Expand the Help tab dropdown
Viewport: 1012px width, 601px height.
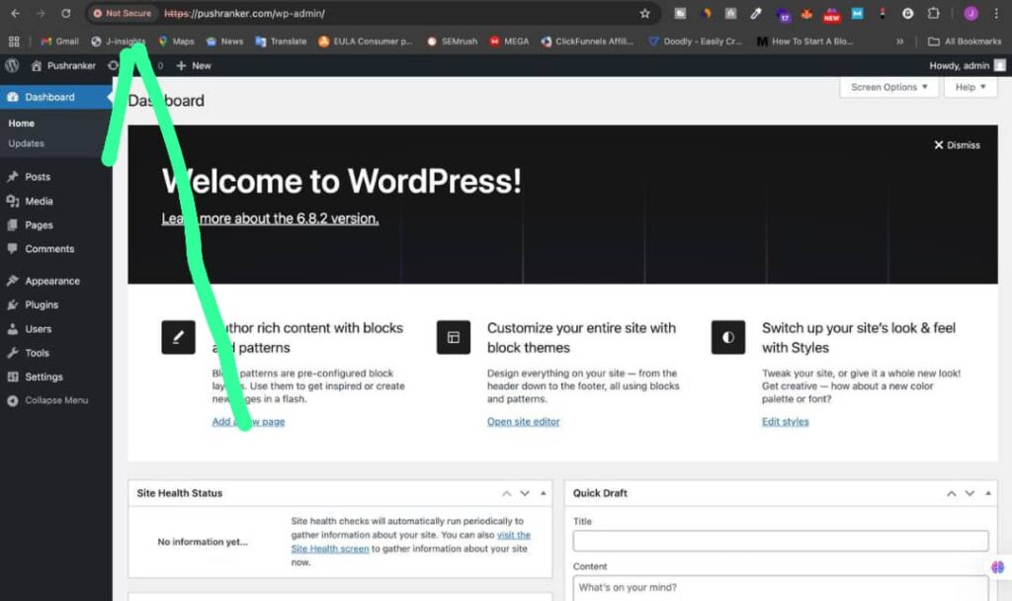pos(970,87)
